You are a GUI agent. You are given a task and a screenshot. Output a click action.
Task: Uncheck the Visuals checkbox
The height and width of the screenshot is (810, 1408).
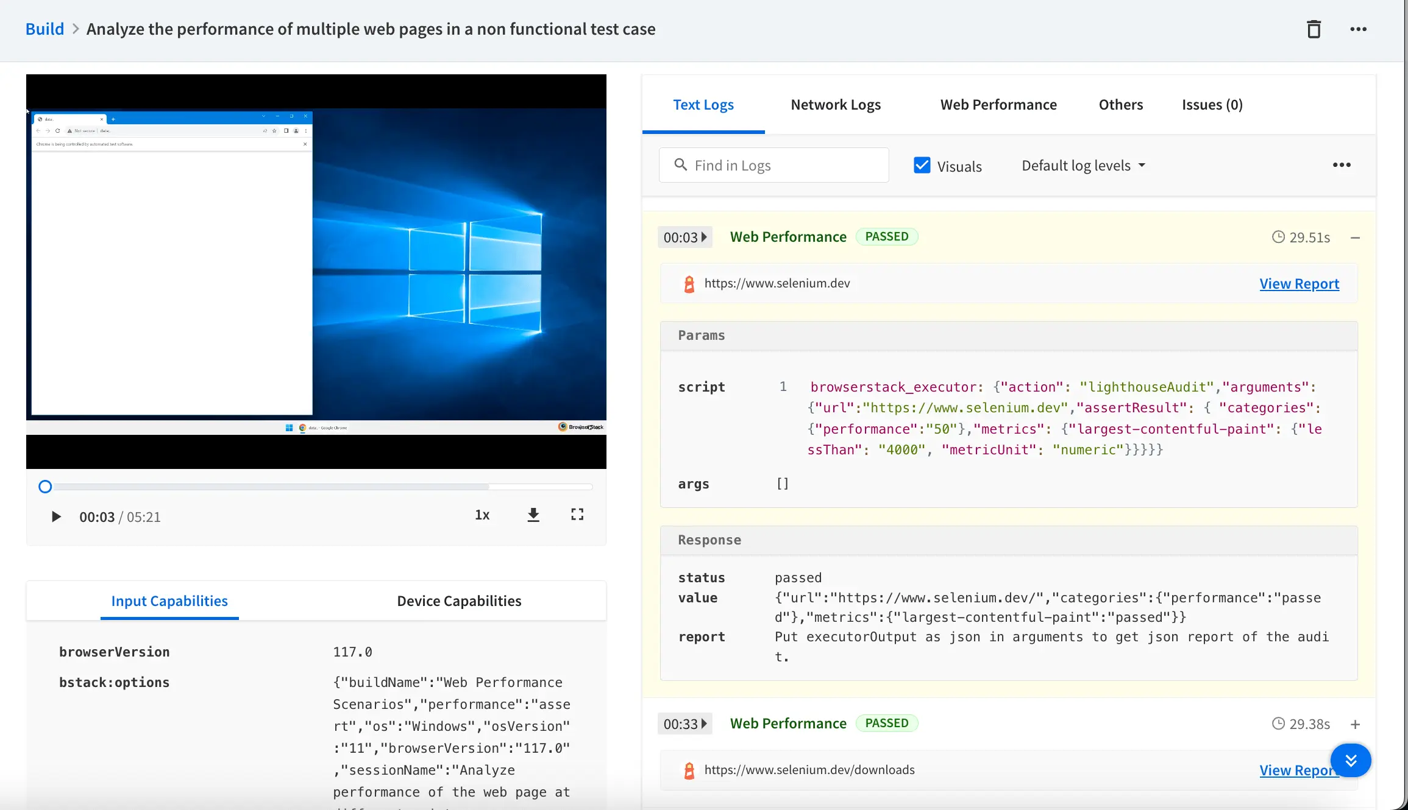click(x=922, y=165)
